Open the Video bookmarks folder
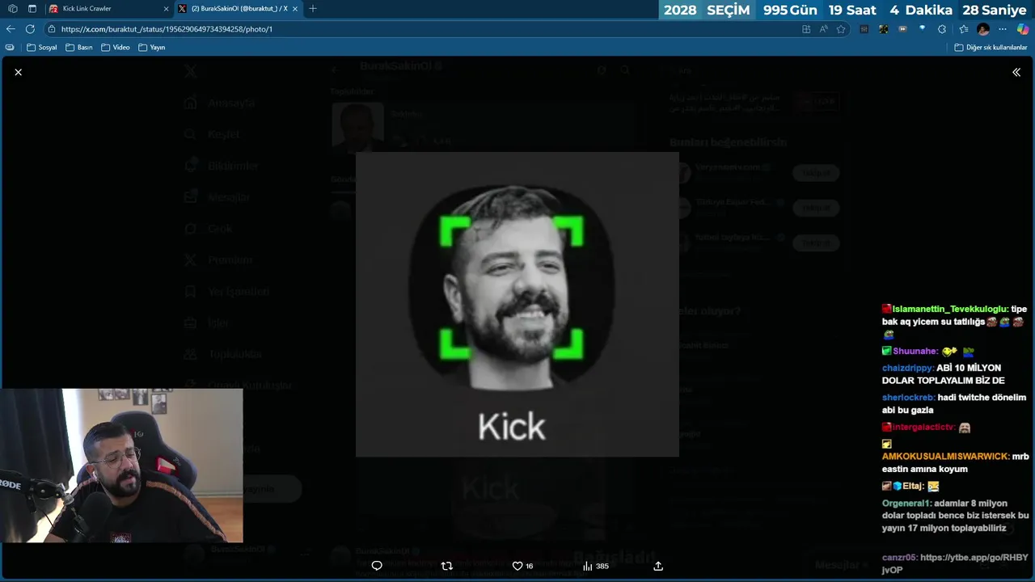1035x582 pixels. pyautogui.click(x=116, y=47)
